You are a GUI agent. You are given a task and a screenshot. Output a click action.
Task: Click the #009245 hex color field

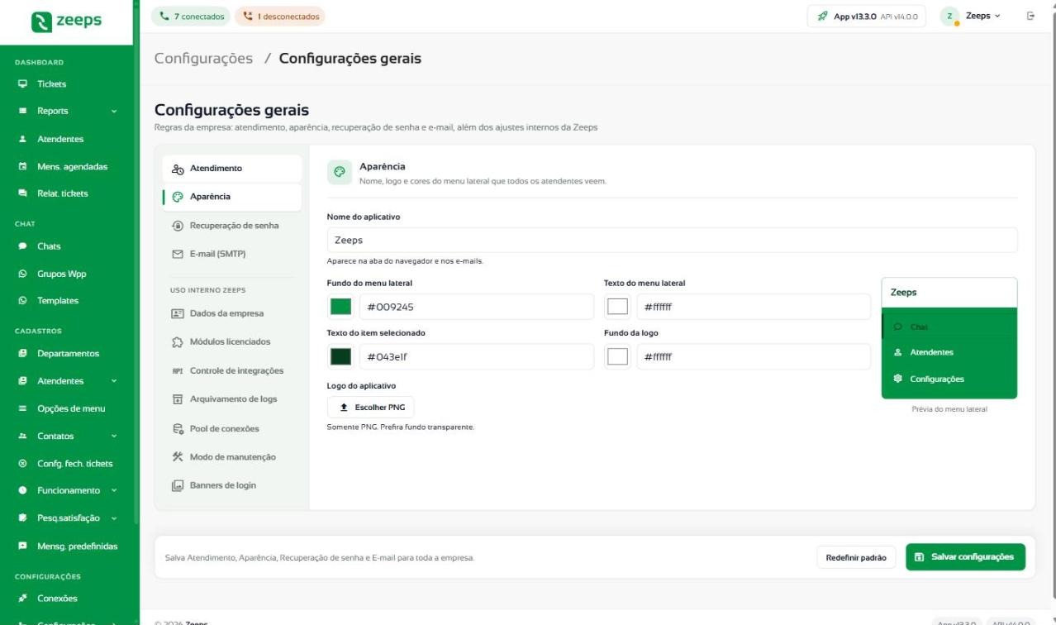pyautogui.click(x=476, y=307)
